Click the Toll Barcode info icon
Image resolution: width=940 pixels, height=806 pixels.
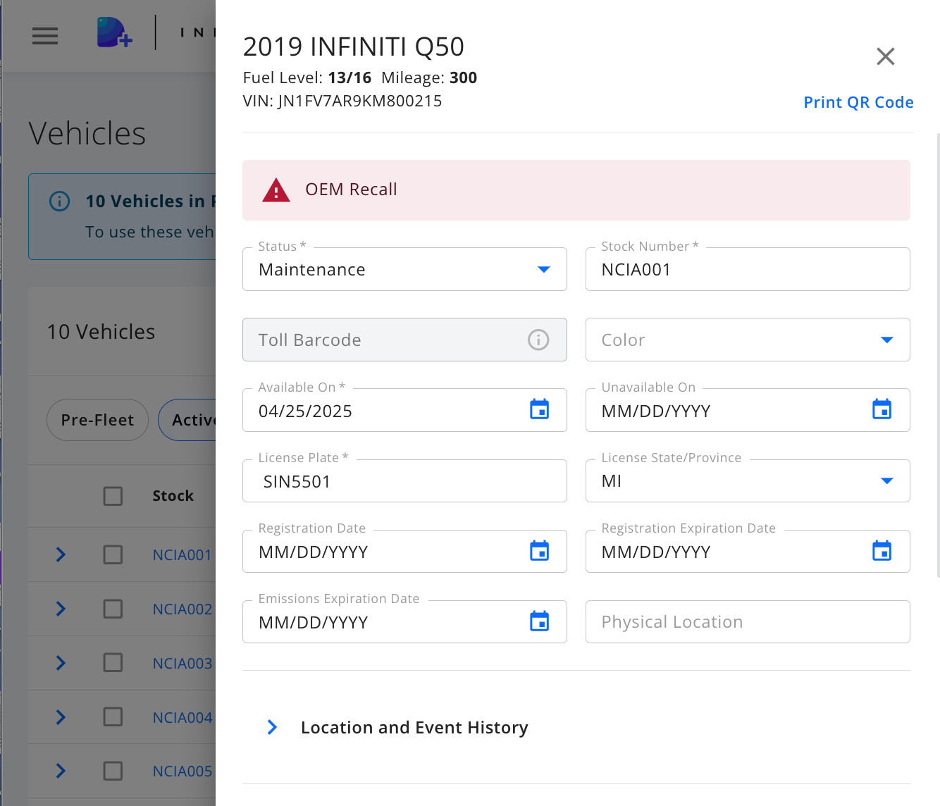coord(538,340)
